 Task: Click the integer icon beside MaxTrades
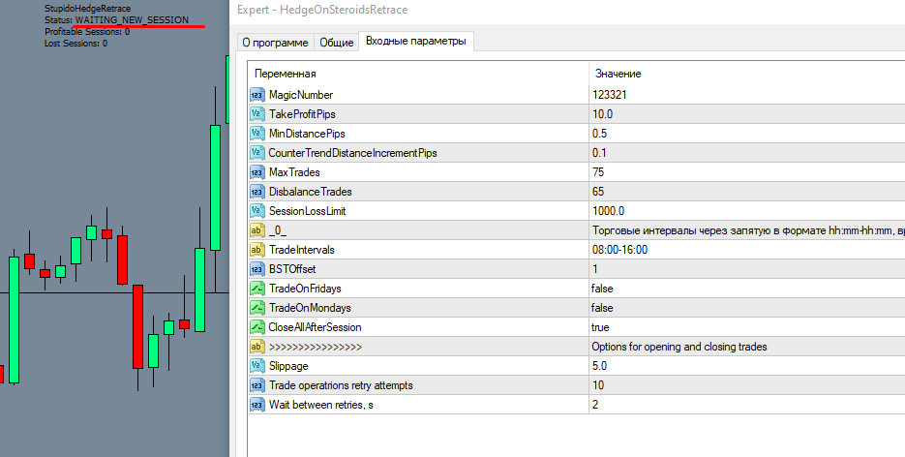(x=256, y=172)
